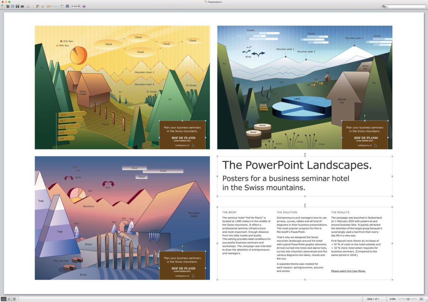Click the 'Mountain peak 3' label
This screenshot has width=428, height=302.
[x=354, y=38]
